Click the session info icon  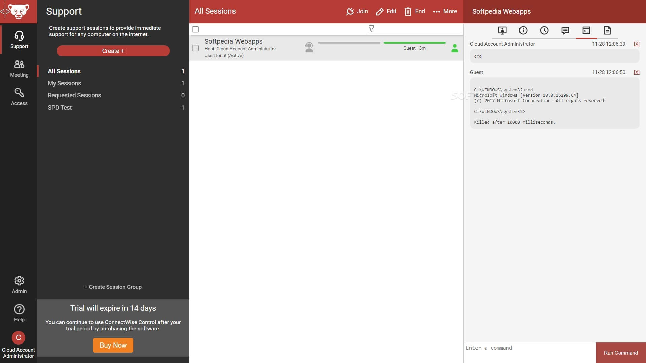523,30
